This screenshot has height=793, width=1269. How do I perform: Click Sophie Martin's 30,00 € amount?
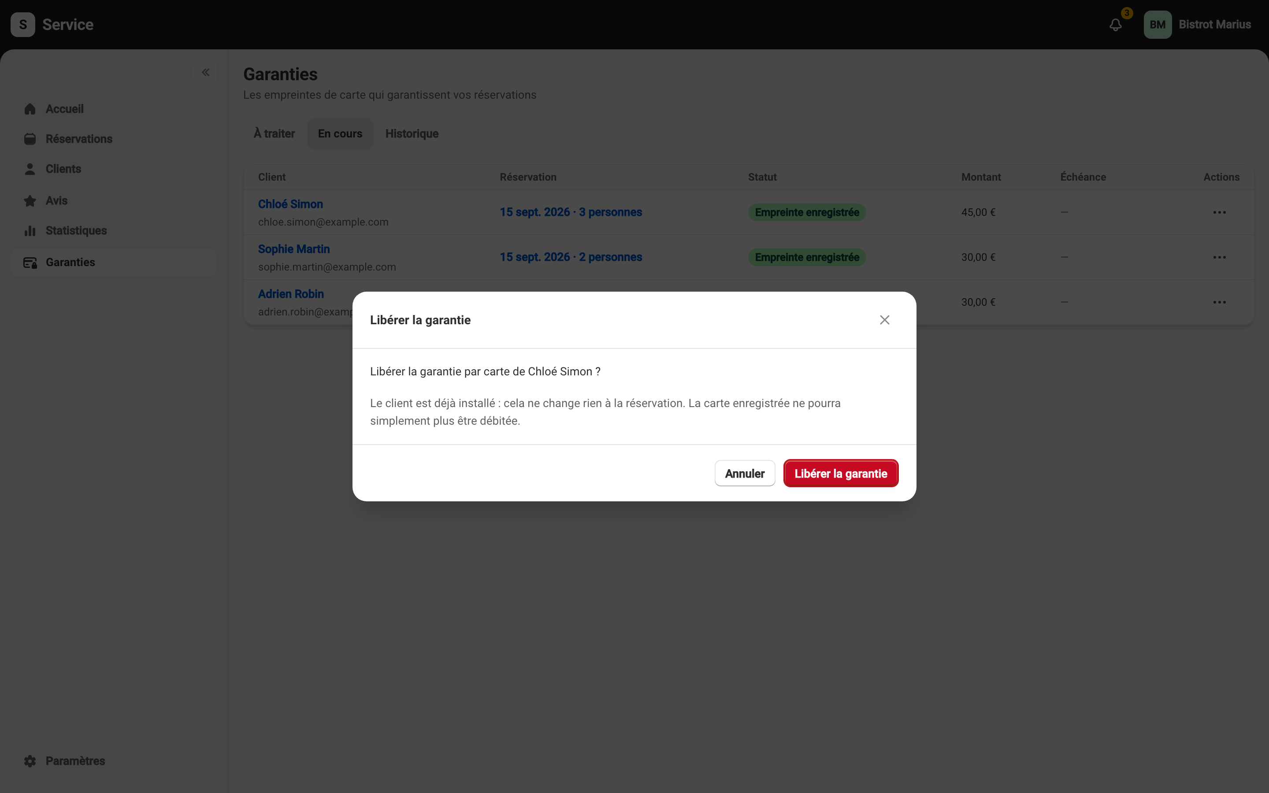978,258
